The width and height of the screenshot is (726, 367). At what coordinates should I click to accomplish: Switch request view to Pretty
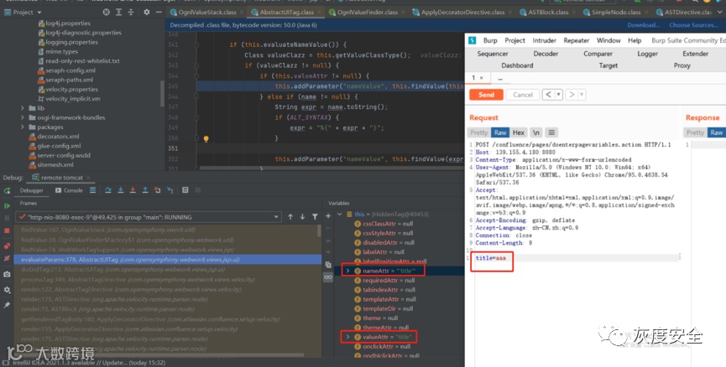(x=478, y=132)
